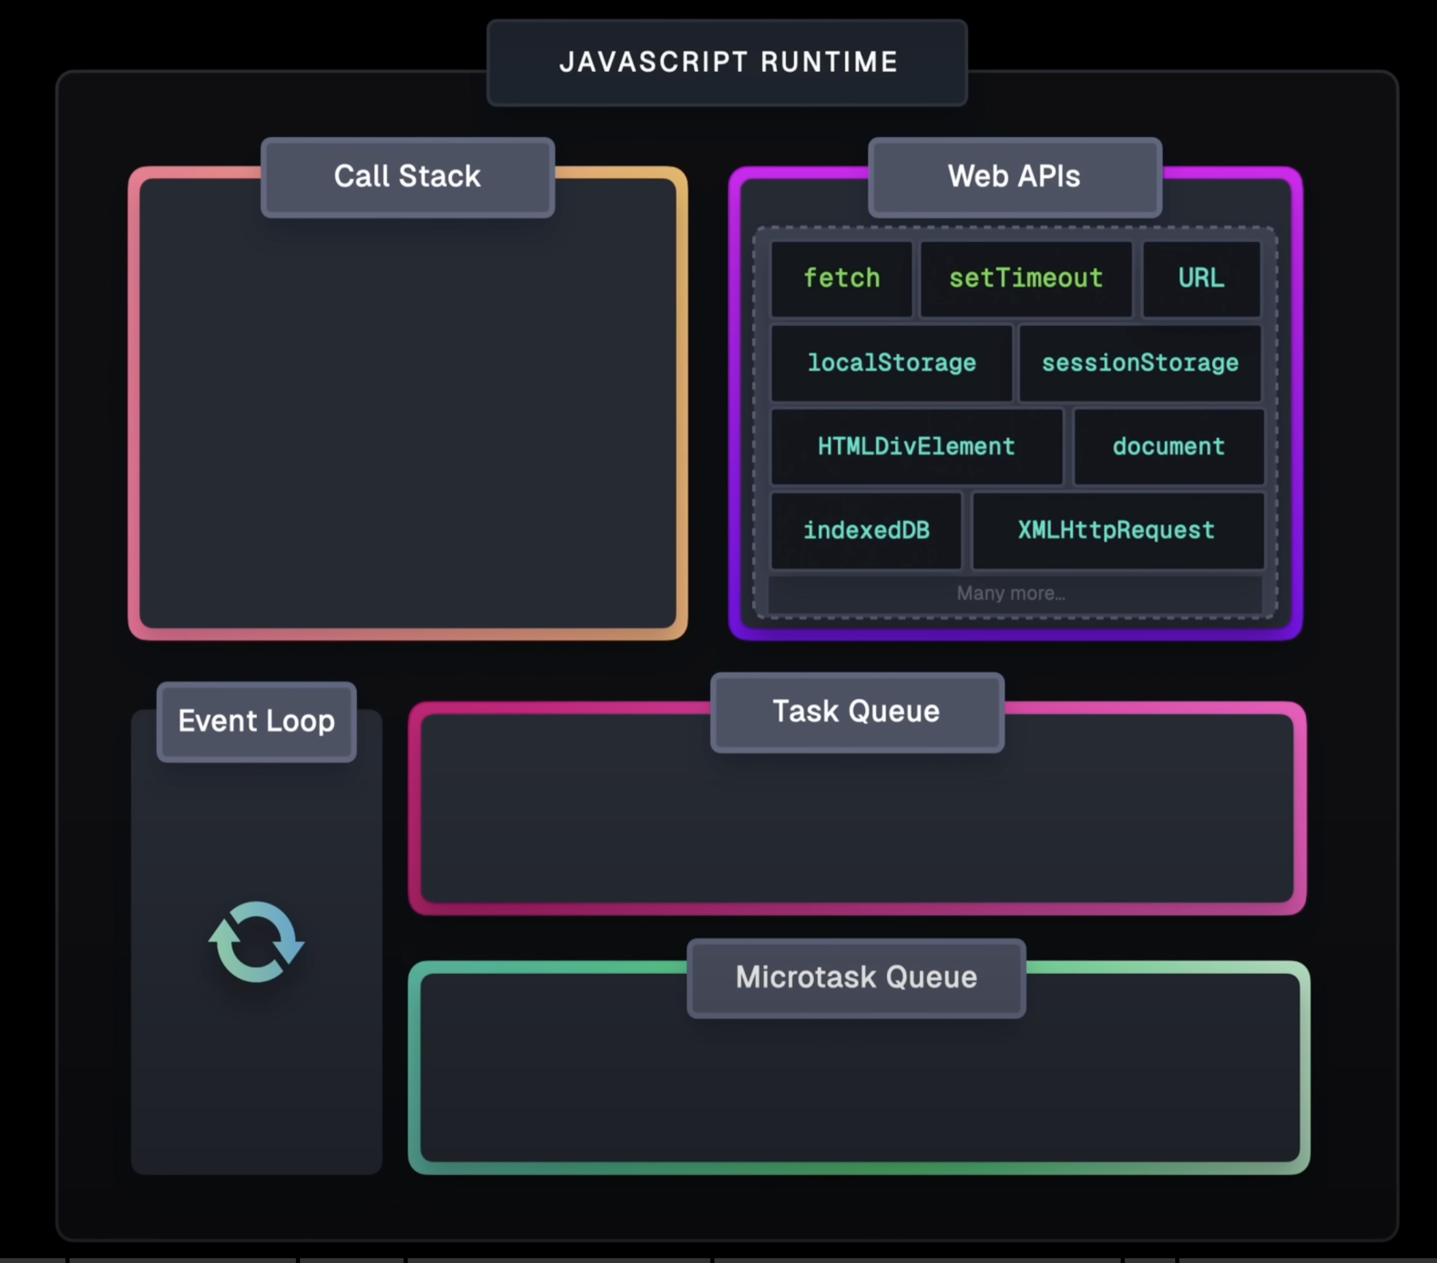Click the JAVASCRIPT RUNTIME title banner
The height and width of the screenshot is (1263, 1437).
point(727,63)
